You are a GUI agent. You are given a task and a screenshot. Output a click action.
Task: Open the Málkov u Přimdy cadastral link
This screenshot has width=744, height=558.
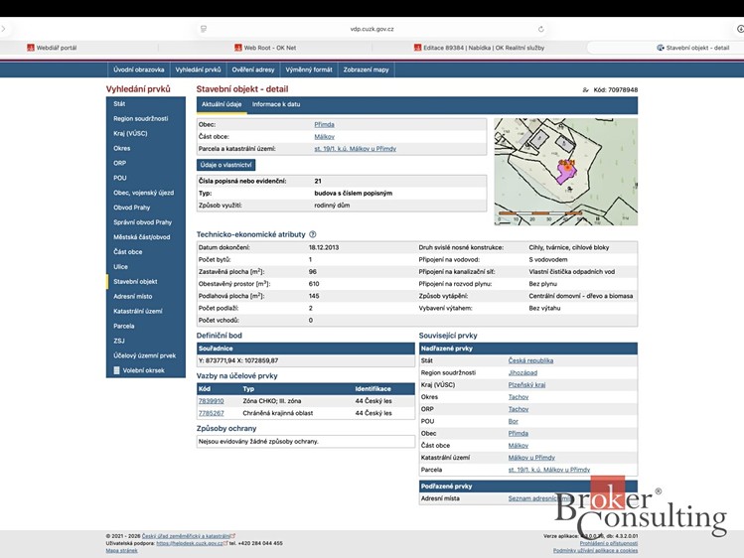point(531,458)
